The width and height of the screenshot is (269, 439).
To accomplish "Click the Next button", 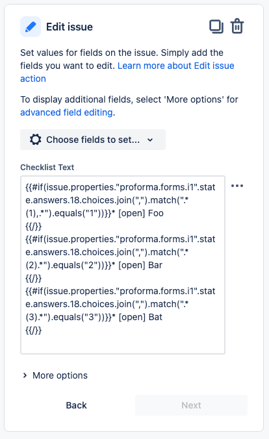I will coord(192,405).
